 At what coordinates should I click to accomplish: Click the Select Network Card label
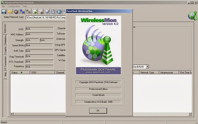[14, 17]
